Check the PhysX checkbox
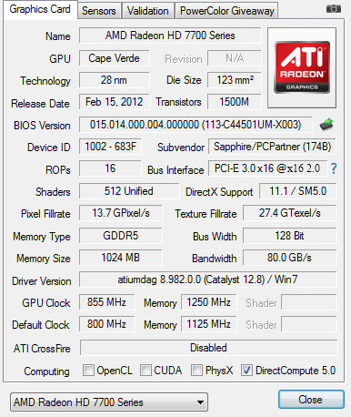Screen dimensions: 351x417 click(196, 371)
